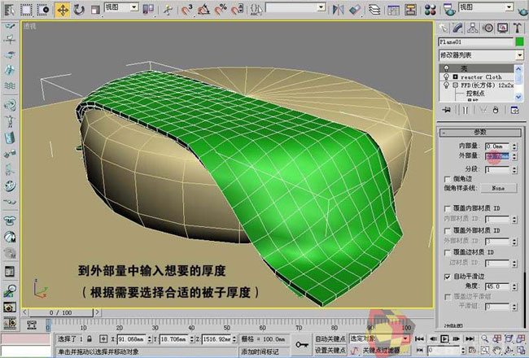Screen dimensions: 529x358
Task: Switch to the Motion command panel tab
Action: [487, 28]
